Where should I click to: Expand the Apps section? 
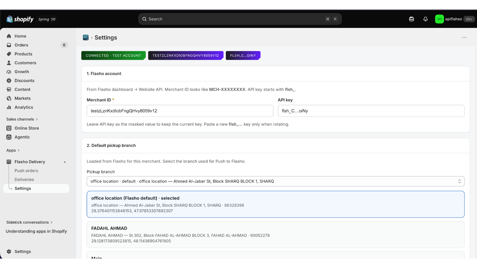tap(13, 150)
